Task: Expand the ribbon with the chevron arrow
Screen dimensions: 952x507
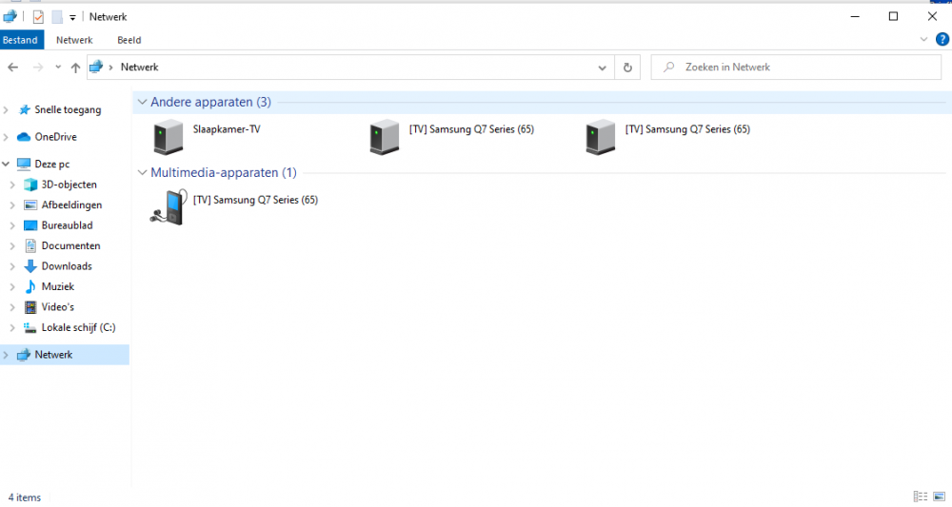Action: pyautogui.click(x=923, y=39)
